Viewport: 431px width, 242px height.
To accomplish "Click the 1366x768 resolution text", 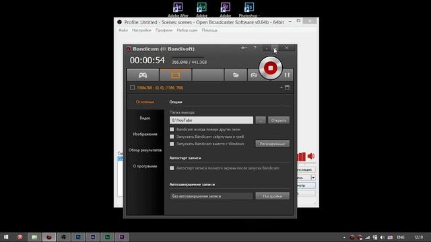I will pyautogui.click(x=160, y=88).
